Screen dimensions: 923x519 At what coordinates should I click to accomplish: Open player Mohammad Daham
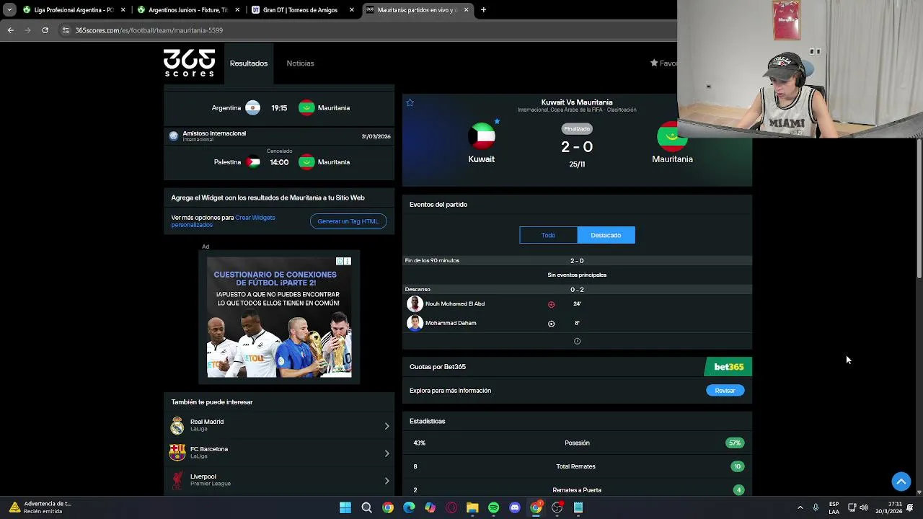(x=451, y=323)
